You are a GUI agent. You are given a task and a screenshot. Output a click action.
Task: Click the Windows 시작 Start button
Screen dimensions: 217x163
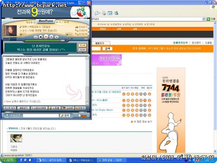tap(8, 160)
